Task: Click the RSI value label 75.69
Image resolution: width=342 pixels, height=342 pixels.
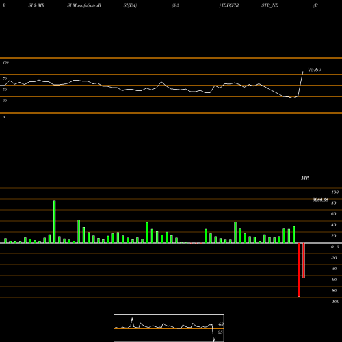Action: [315, 70]
